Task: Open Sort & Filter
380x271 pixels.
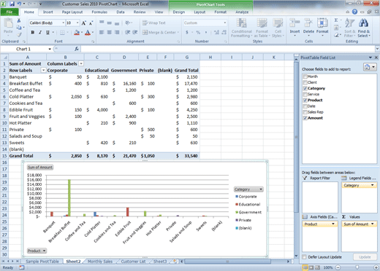Action: [x=350, y=28]
